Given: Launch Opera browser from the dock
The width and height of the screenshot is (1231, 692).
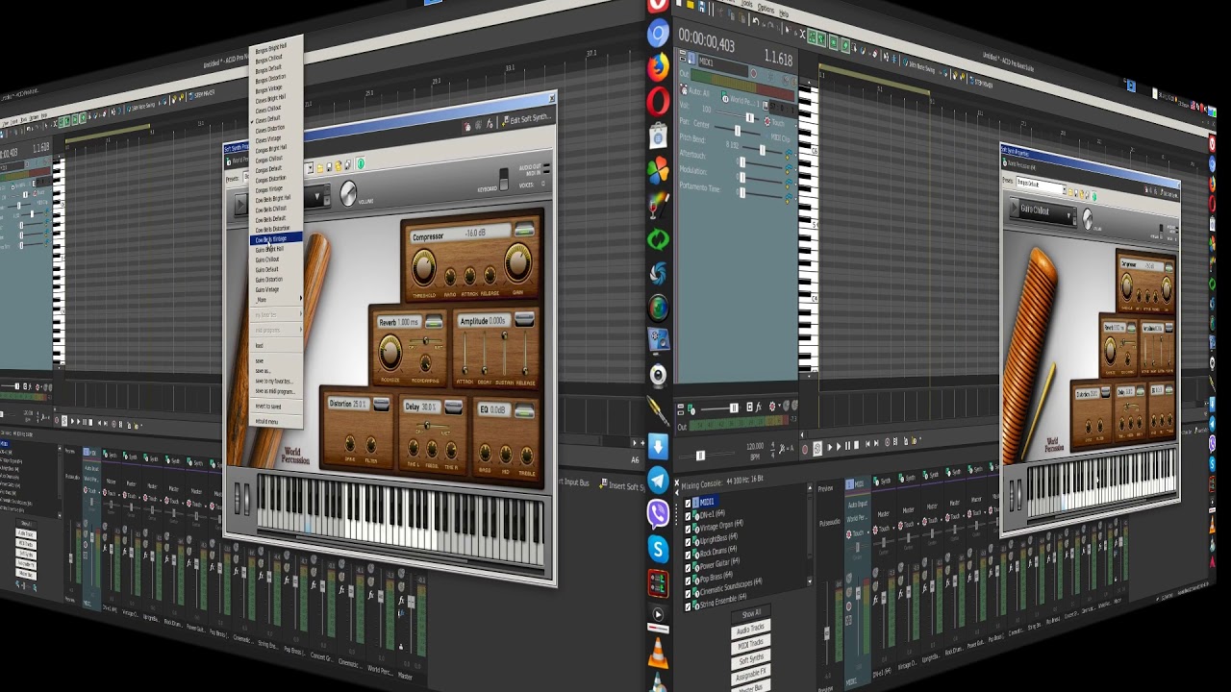Looking at the screenshot, I should pos(658,101).
